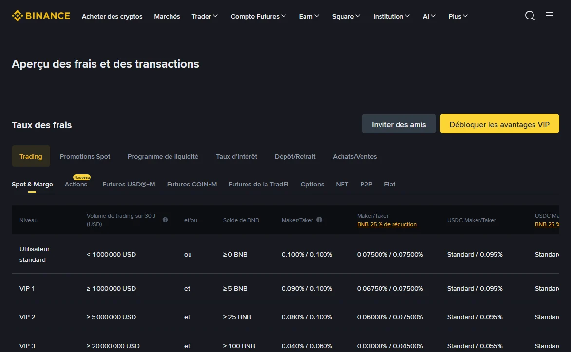571x352 pixels.
Task: Switch to Taux d'intérêt tab
Action: coord(236,156)
